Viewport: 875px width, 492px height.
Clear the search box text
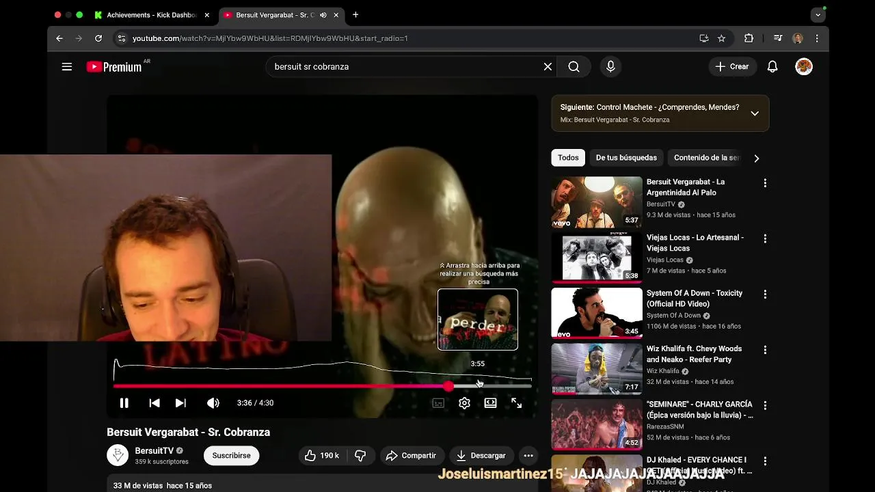click(x=548, y=66)
